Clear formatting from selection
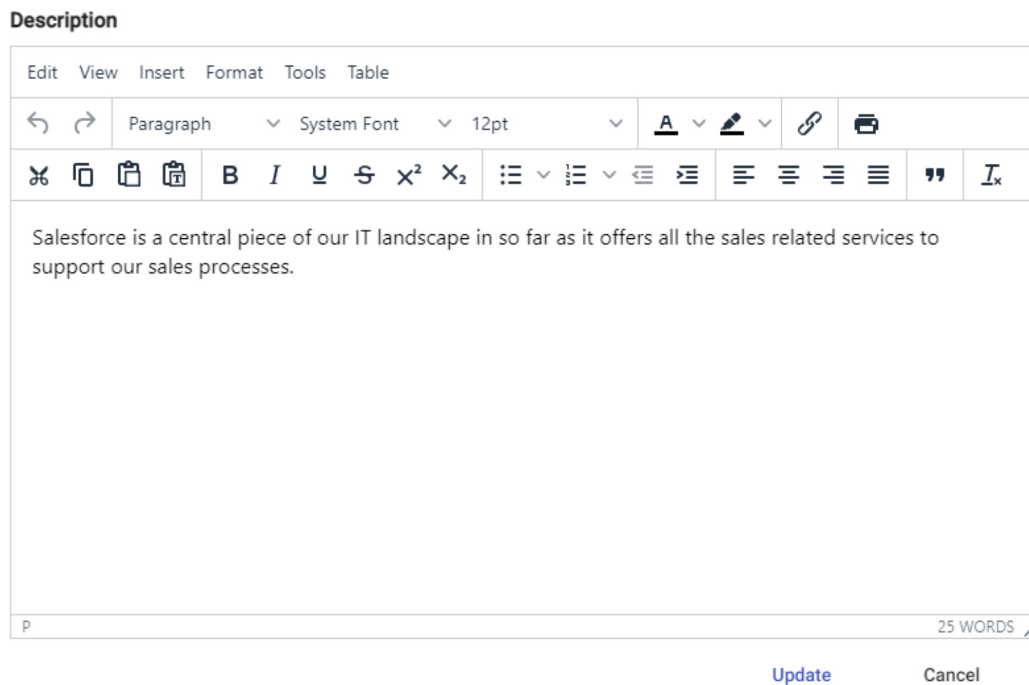 [x=992, y=175]
